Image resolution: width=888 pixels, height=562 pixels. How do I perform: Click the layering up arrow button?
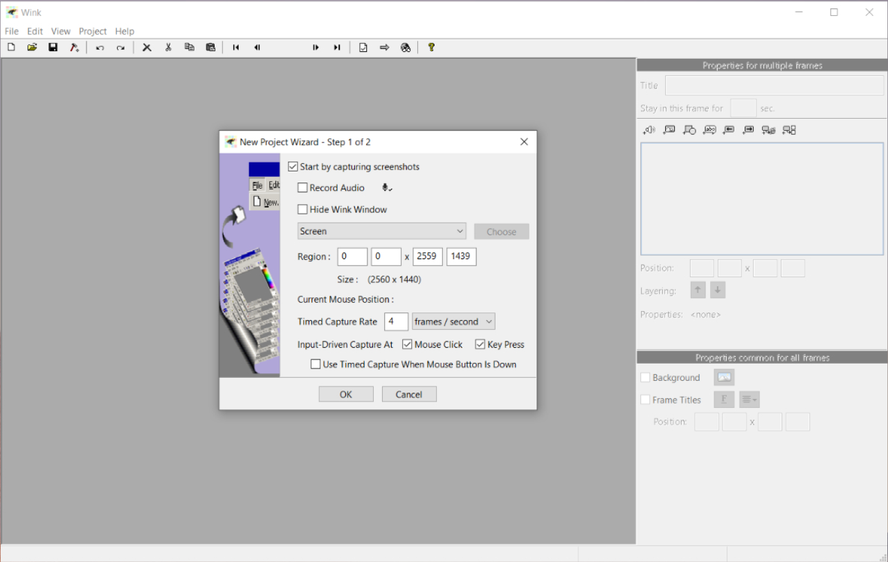[698, 290]
